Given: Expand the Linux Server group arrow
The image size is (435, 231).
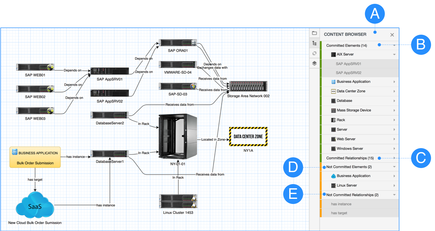Looking at the screenshot, I should [x=394, y=186].
